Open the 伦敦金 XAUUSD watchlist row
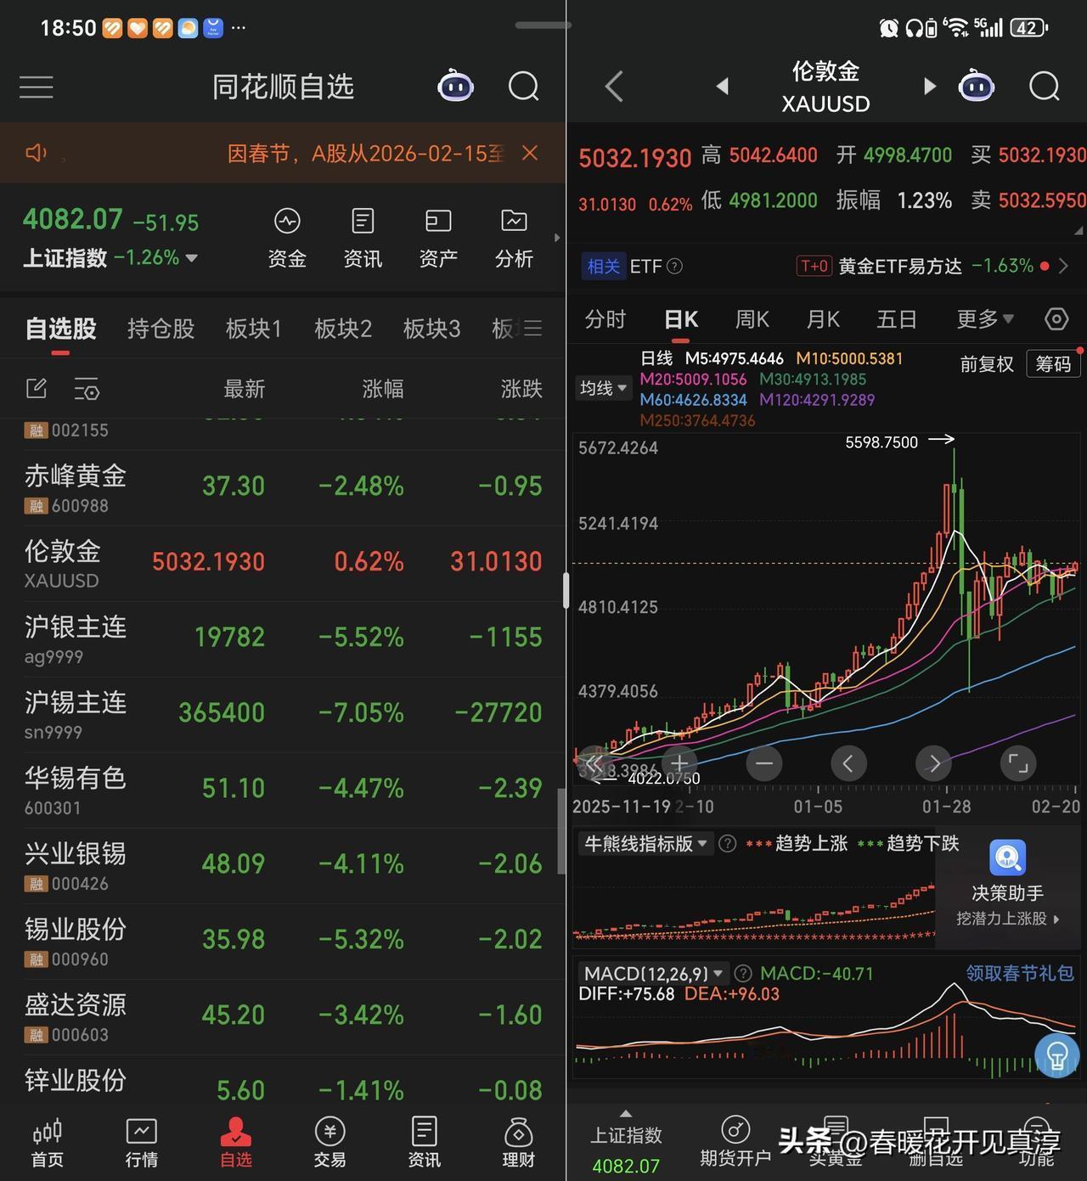1087x1181 pixels. pyautogui.click(x=283, y=564)
